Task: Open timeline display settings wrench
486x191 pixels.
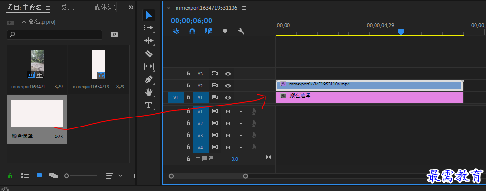Action: coord(241,31)
